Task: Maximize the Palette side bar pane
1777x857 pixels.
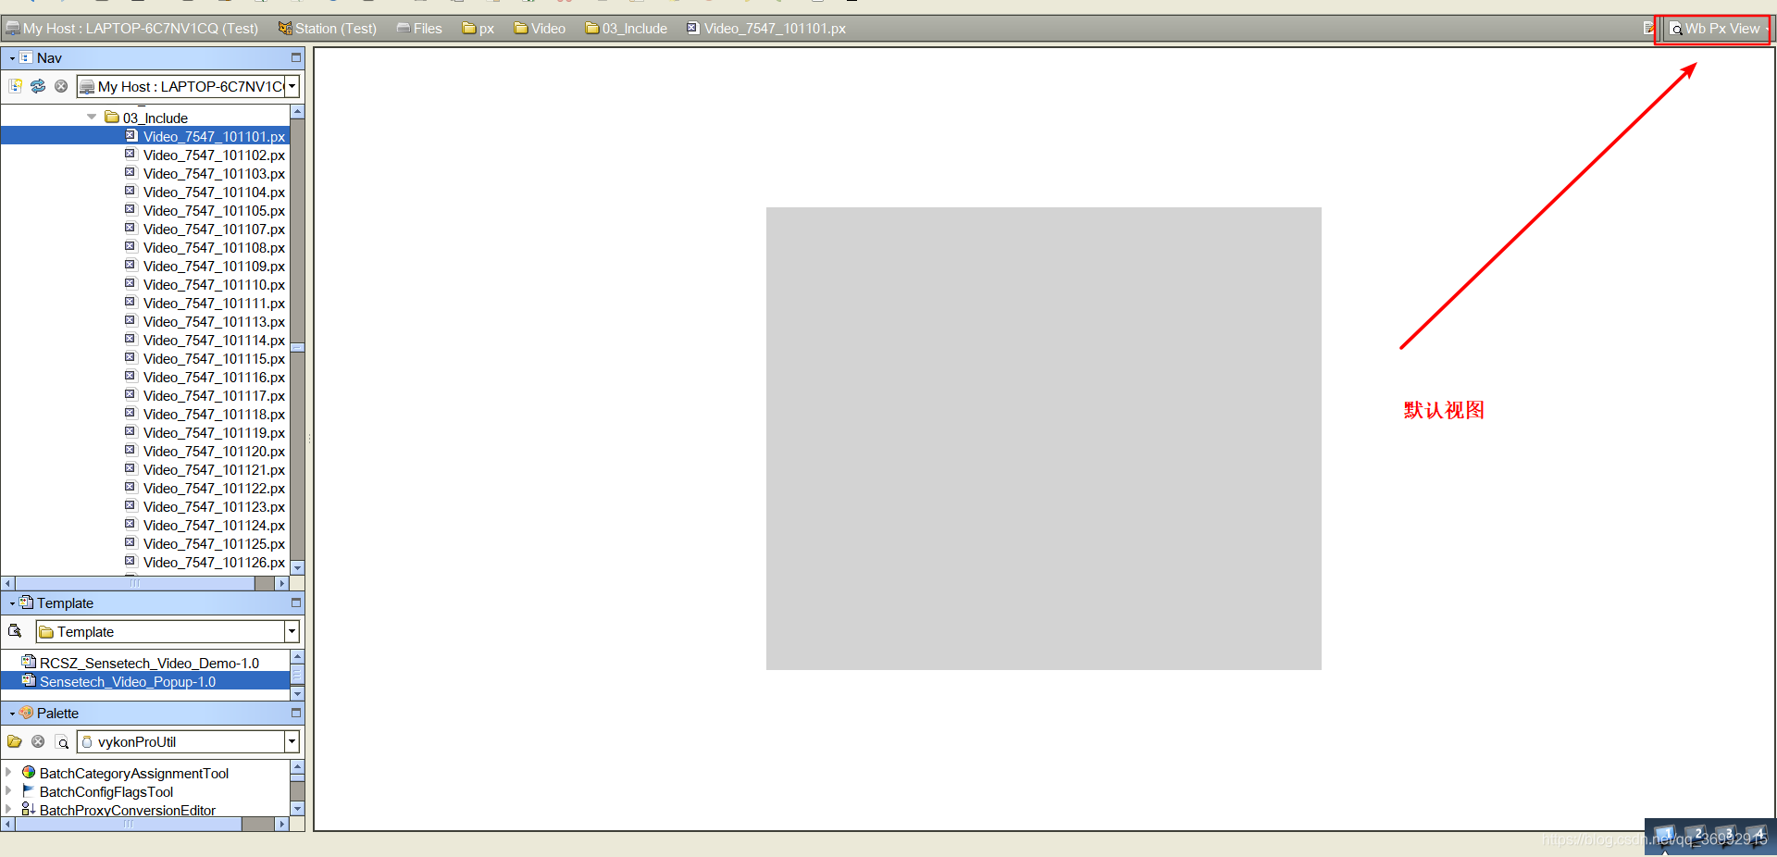Action: (x=296, y=713)
